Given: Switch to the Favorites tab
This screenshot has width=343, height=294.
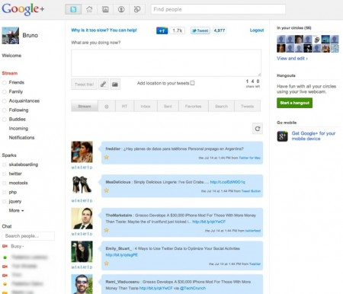Looking at the screenshot, I should 194,106.
